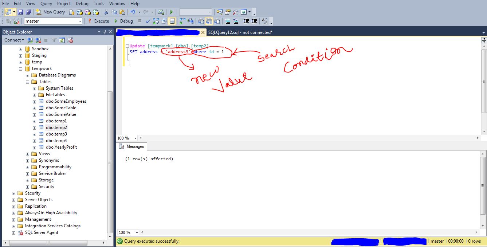Click Display Estimated Execution Plan icon
The image size is (487, 247).
(x=156, y=21)
